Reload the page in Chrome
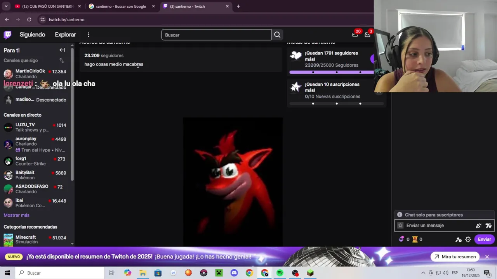Image resolution: width=497 pixels, height=279 pixels. click(29, 19)
